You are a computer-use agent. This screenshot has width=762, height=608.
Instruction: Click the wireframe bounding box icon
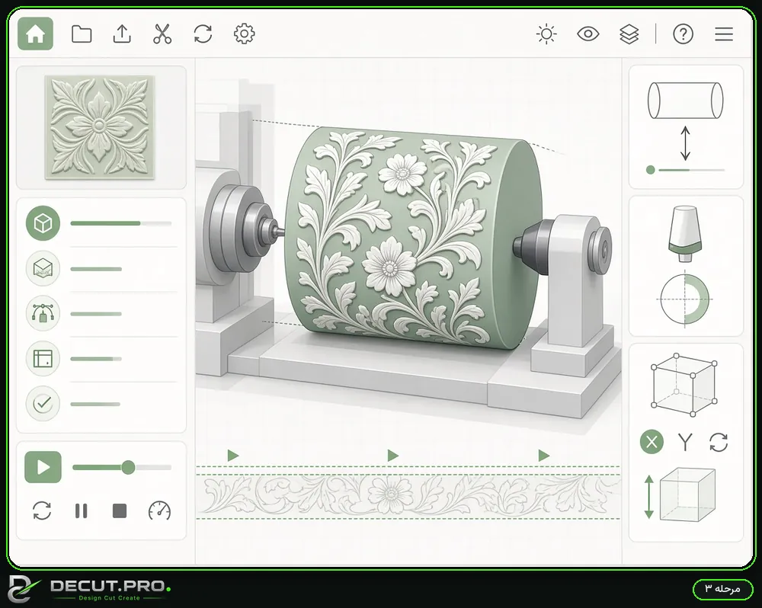tap(684, 385)
